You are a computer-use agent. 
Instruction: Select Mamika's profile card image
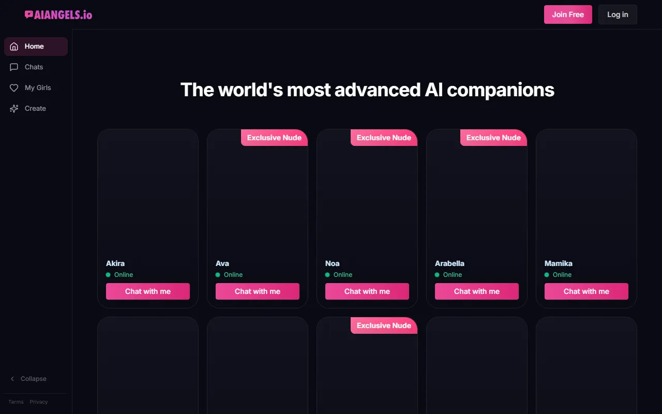click(x=586, y=191)
